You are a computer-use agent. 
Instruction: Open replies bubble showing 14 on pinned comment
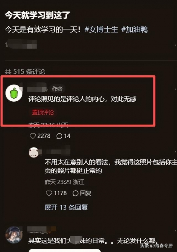pyautogui.click(x=63, y=136)
